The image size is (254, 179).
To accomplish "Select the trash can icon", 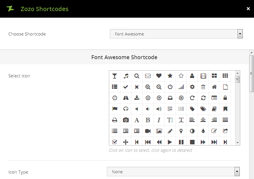I will (x=203, y=87).
